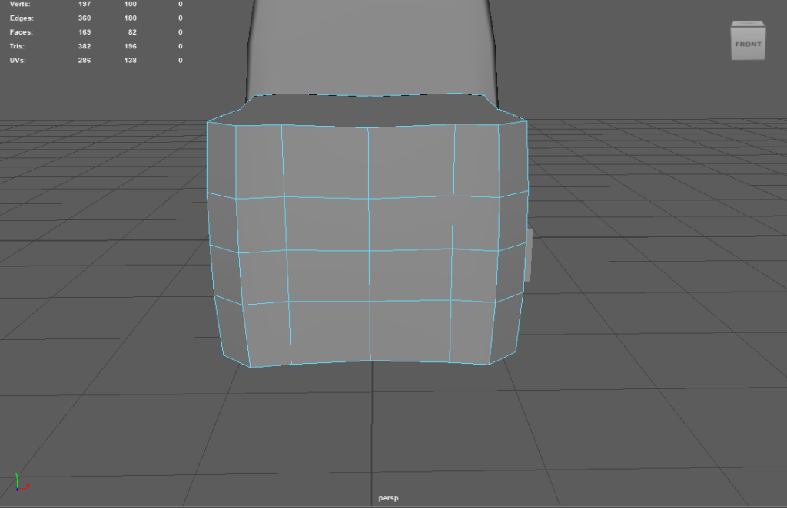Click the XYZ axis indicator gizmo
The height and width of the screenshot is (508, 787).
pos(21,483)
